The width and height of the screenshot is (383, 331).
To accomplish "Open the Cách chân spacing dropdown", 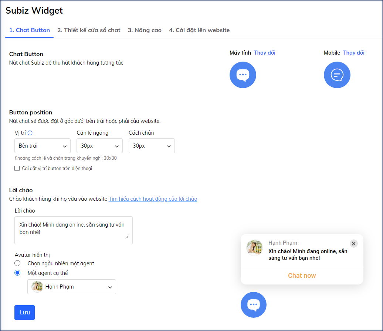I will point(152,146).
